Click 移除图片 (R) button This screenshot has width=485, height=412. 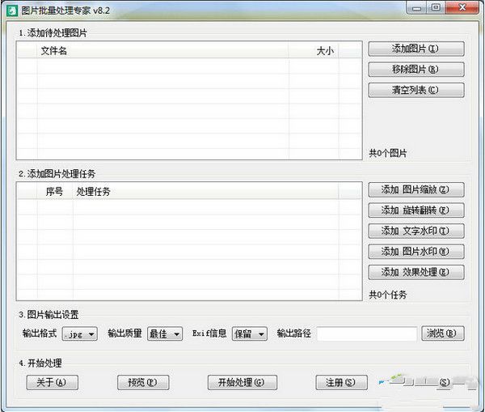pyautogui.click(x=416, y=70)
